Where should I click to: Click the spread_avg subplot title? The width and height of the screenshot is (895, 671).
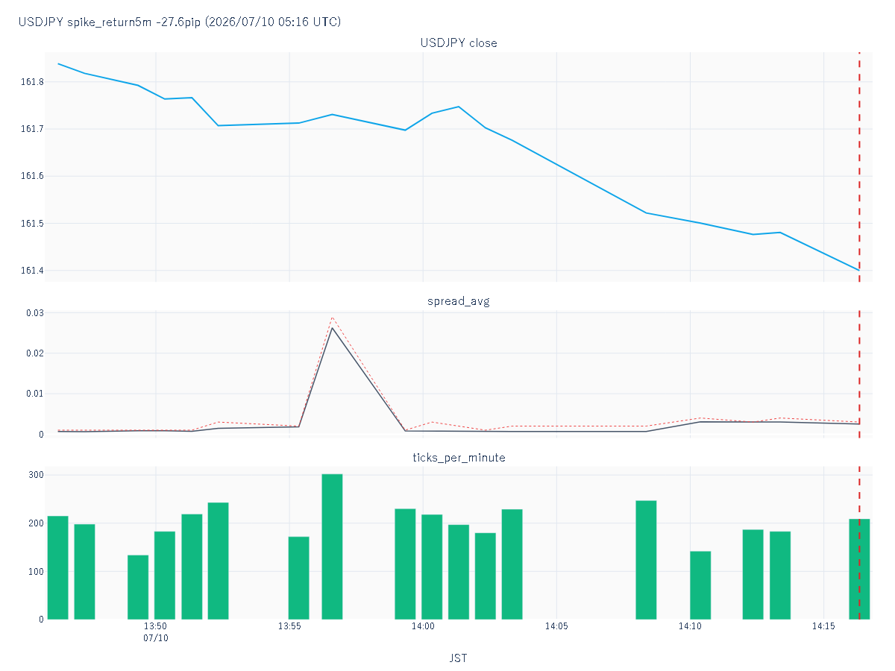point(459,301)
